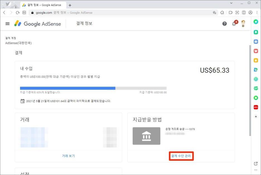Click the google.com address bar
Screen dimensions: 261x175
[123, 13]
